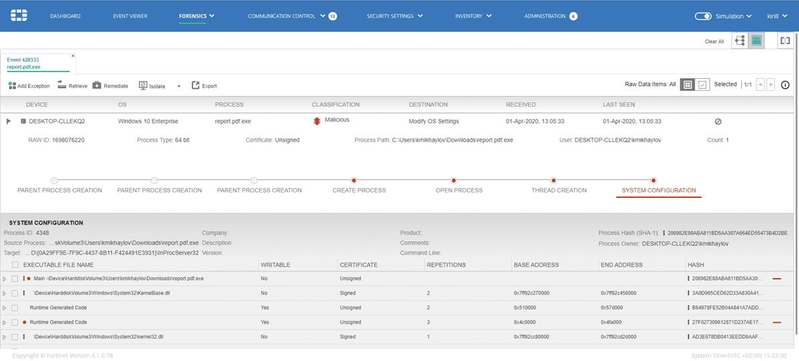
Task: Click the Add Exception icon
Action: pos(12,86)
